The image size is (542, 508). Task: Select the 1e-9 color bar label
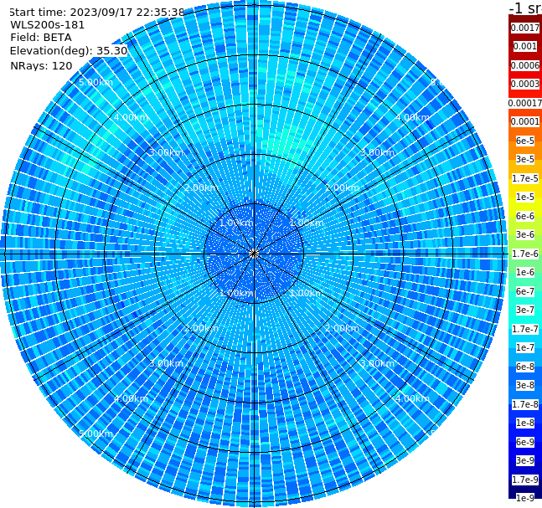pyautogui.click(x=525, y=498)
